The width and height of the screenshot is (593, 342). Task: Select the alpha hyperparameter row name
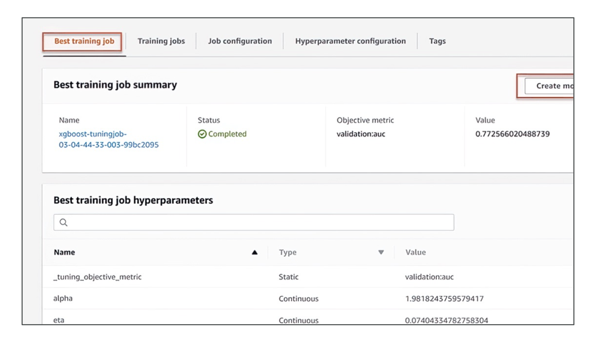(x=63, y=298)
